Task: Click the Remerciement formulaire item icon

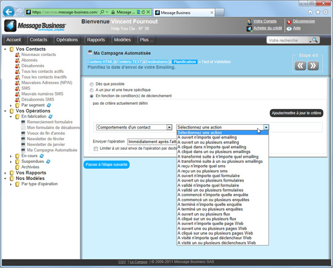Action: click(23, 122)
